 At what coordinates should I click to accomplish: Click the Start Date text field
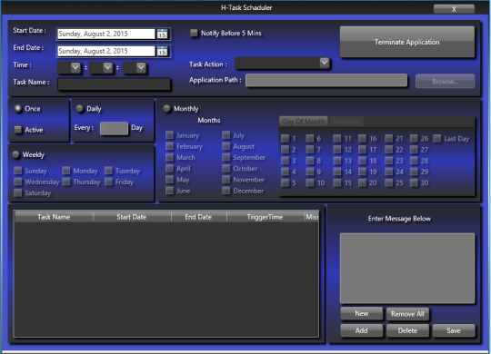[x=105, y=34]
